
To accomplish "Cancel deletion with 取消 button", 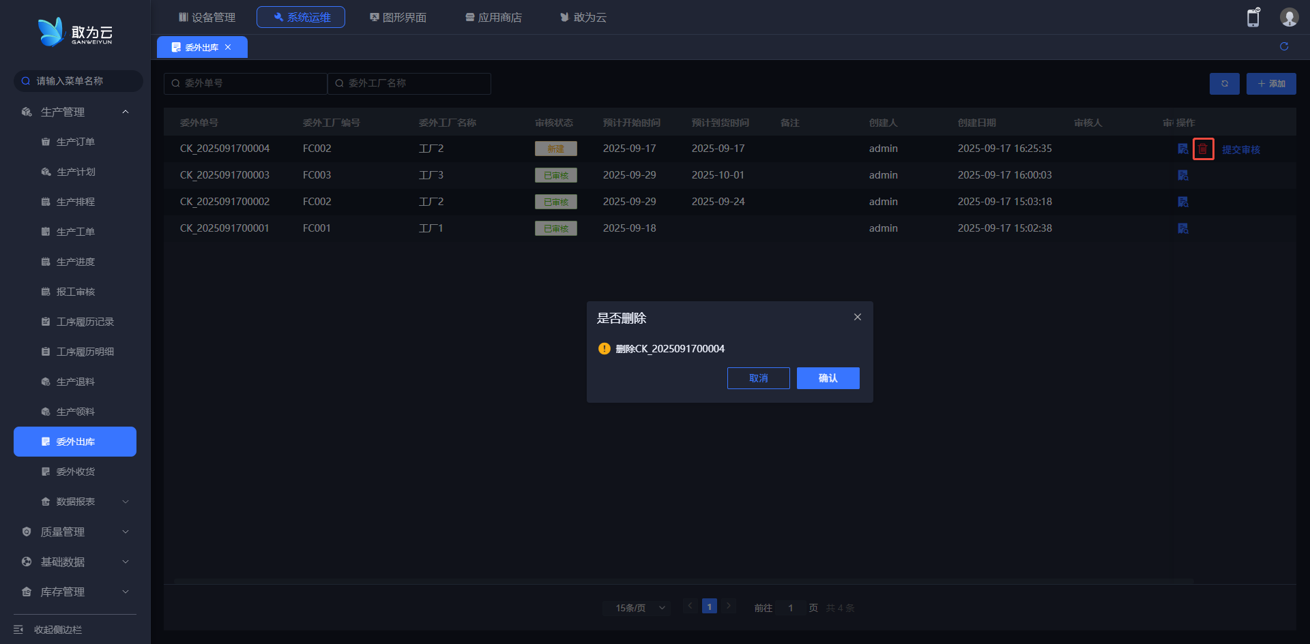I will coord(758,378).
